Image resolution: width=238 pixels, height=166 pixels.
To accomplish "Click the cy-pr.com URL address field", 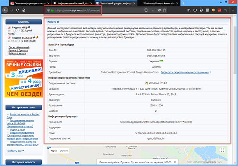I will click(x=78, y=10).
